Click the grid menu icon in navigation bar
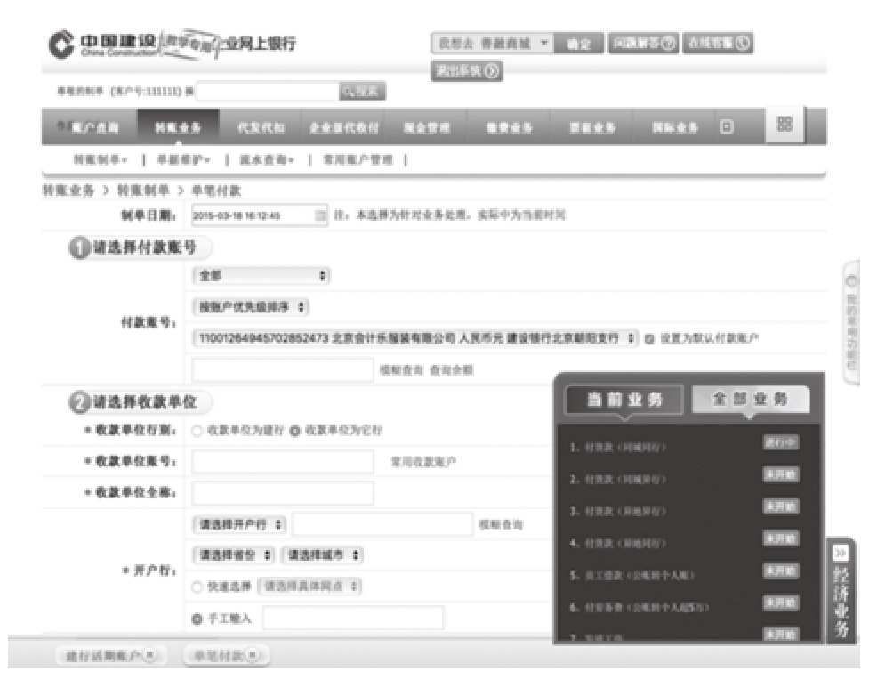This screenshot has width=869, height=680. click(x=784, y=126)
